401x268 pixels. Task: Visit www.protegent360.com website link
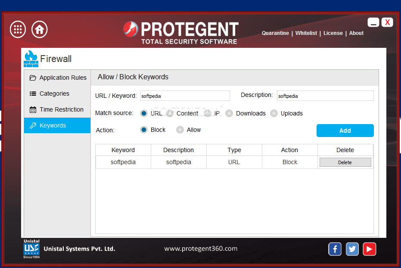[201, 249]
